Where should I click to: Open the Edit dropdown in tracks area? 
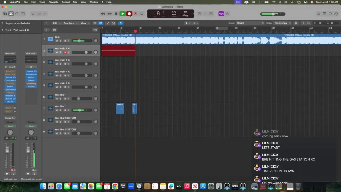pos(56,23)
